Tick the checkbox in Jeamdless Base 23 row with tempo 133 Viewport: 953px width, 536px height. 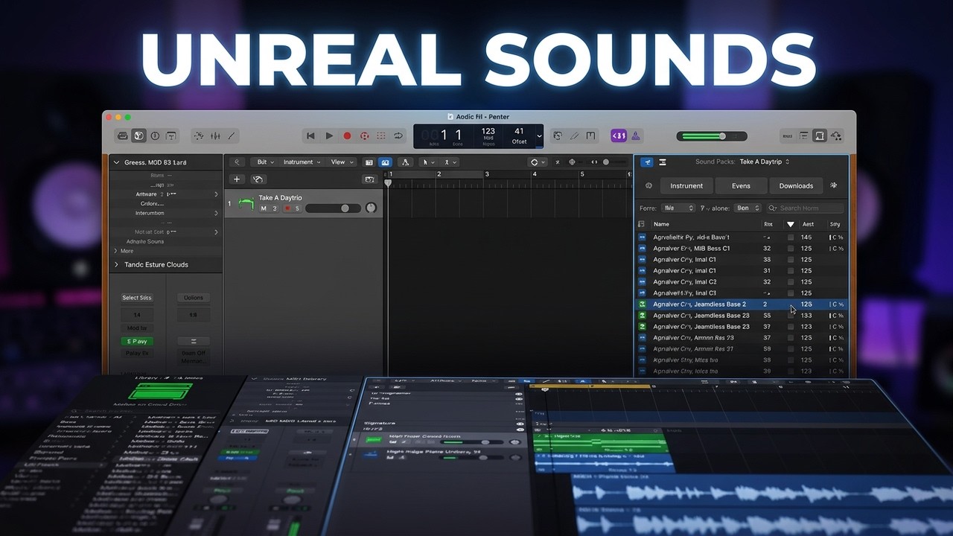tap(791, 316)
